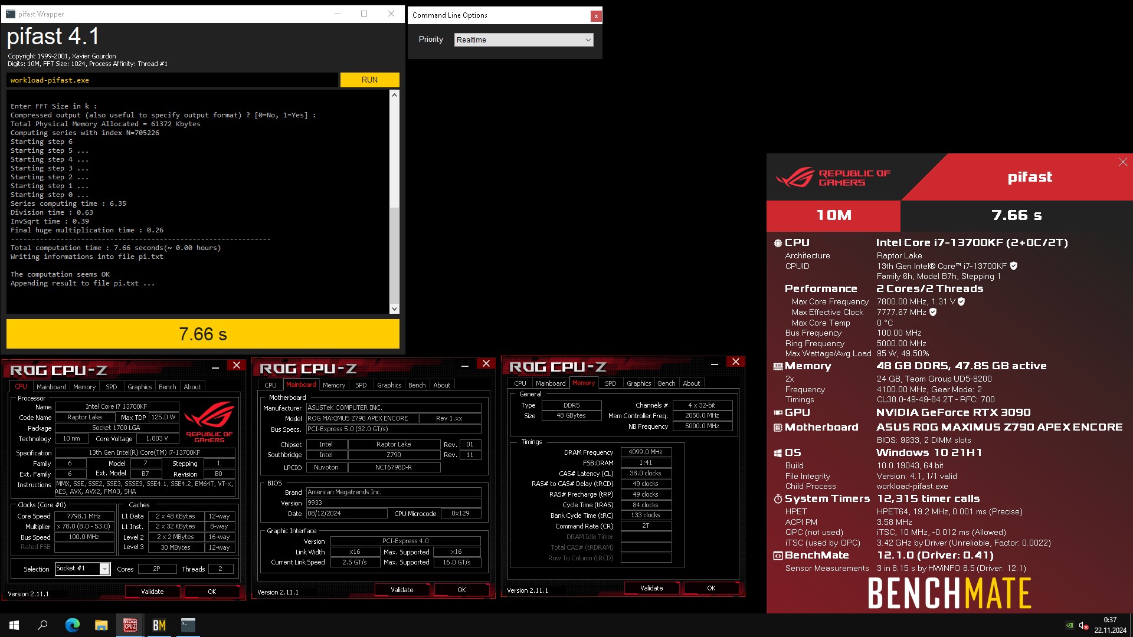The width and height of the screenshot is (1133, 637).
Task: Open Memory tab in the Mainboard CPU-Z window
Action: [334, 385]
